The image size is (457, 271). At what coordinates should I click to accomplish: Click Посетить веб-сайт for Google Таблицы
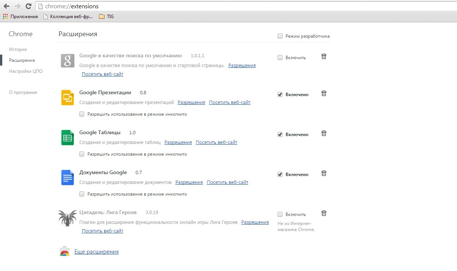click(216, 142)
